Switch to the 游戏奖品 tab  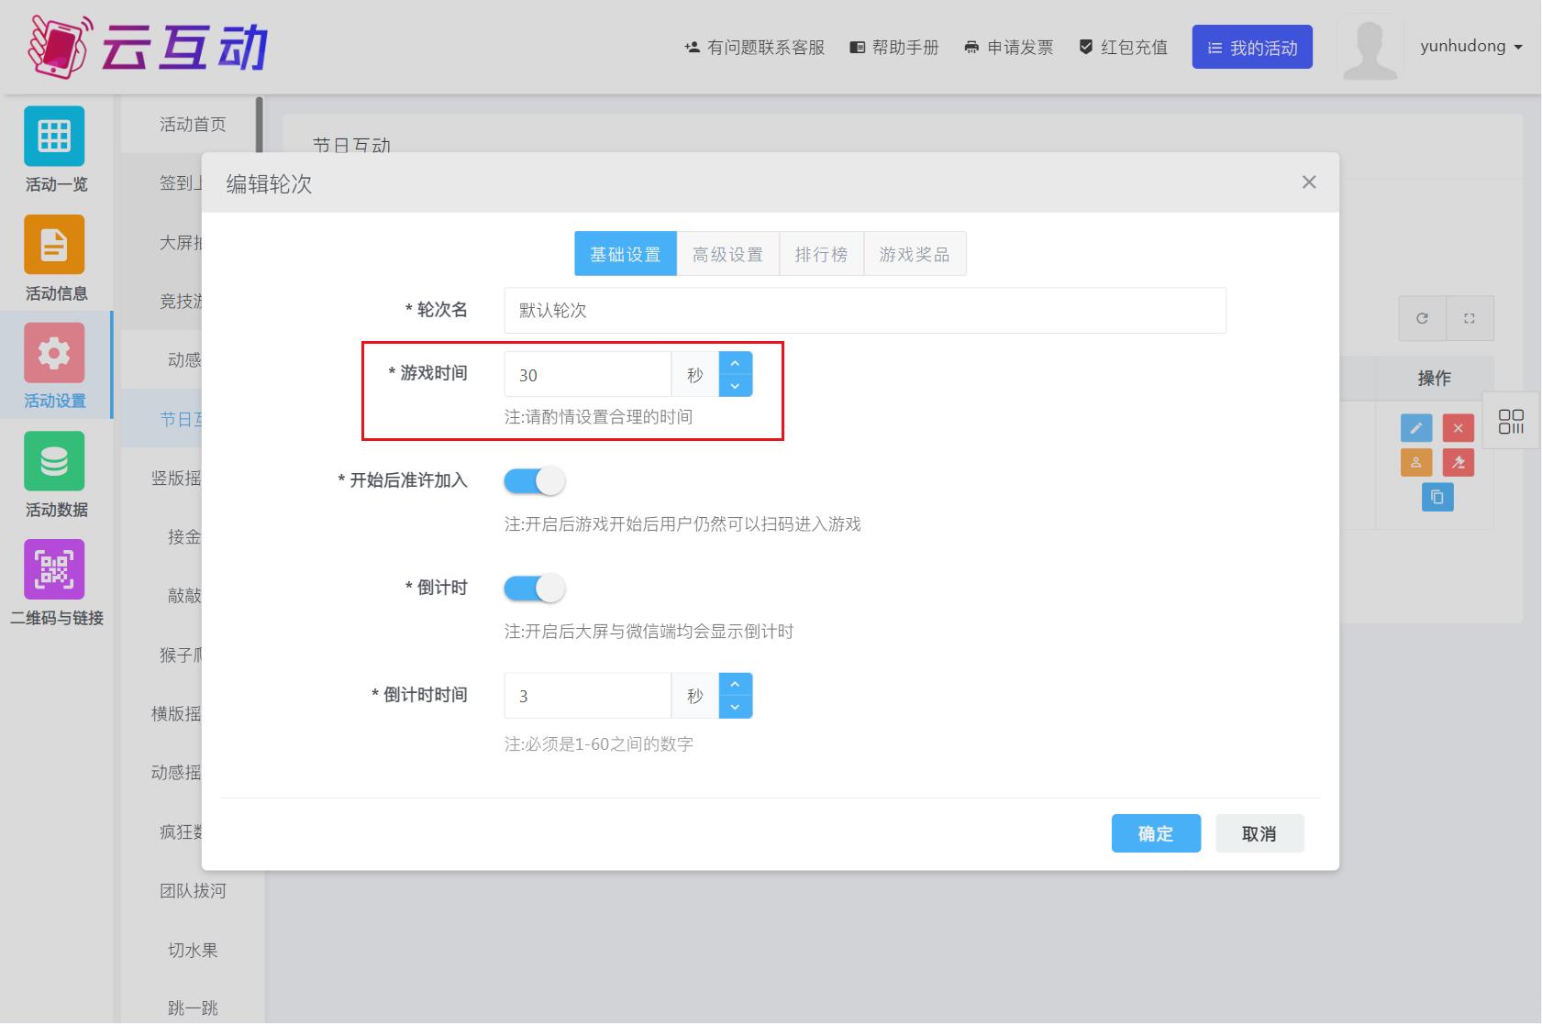914,254
